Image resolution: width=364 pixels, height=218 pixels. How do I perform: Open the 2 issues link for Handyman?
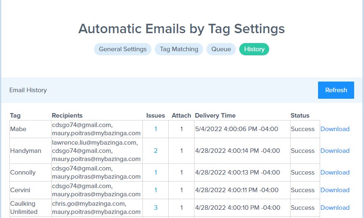156,151
